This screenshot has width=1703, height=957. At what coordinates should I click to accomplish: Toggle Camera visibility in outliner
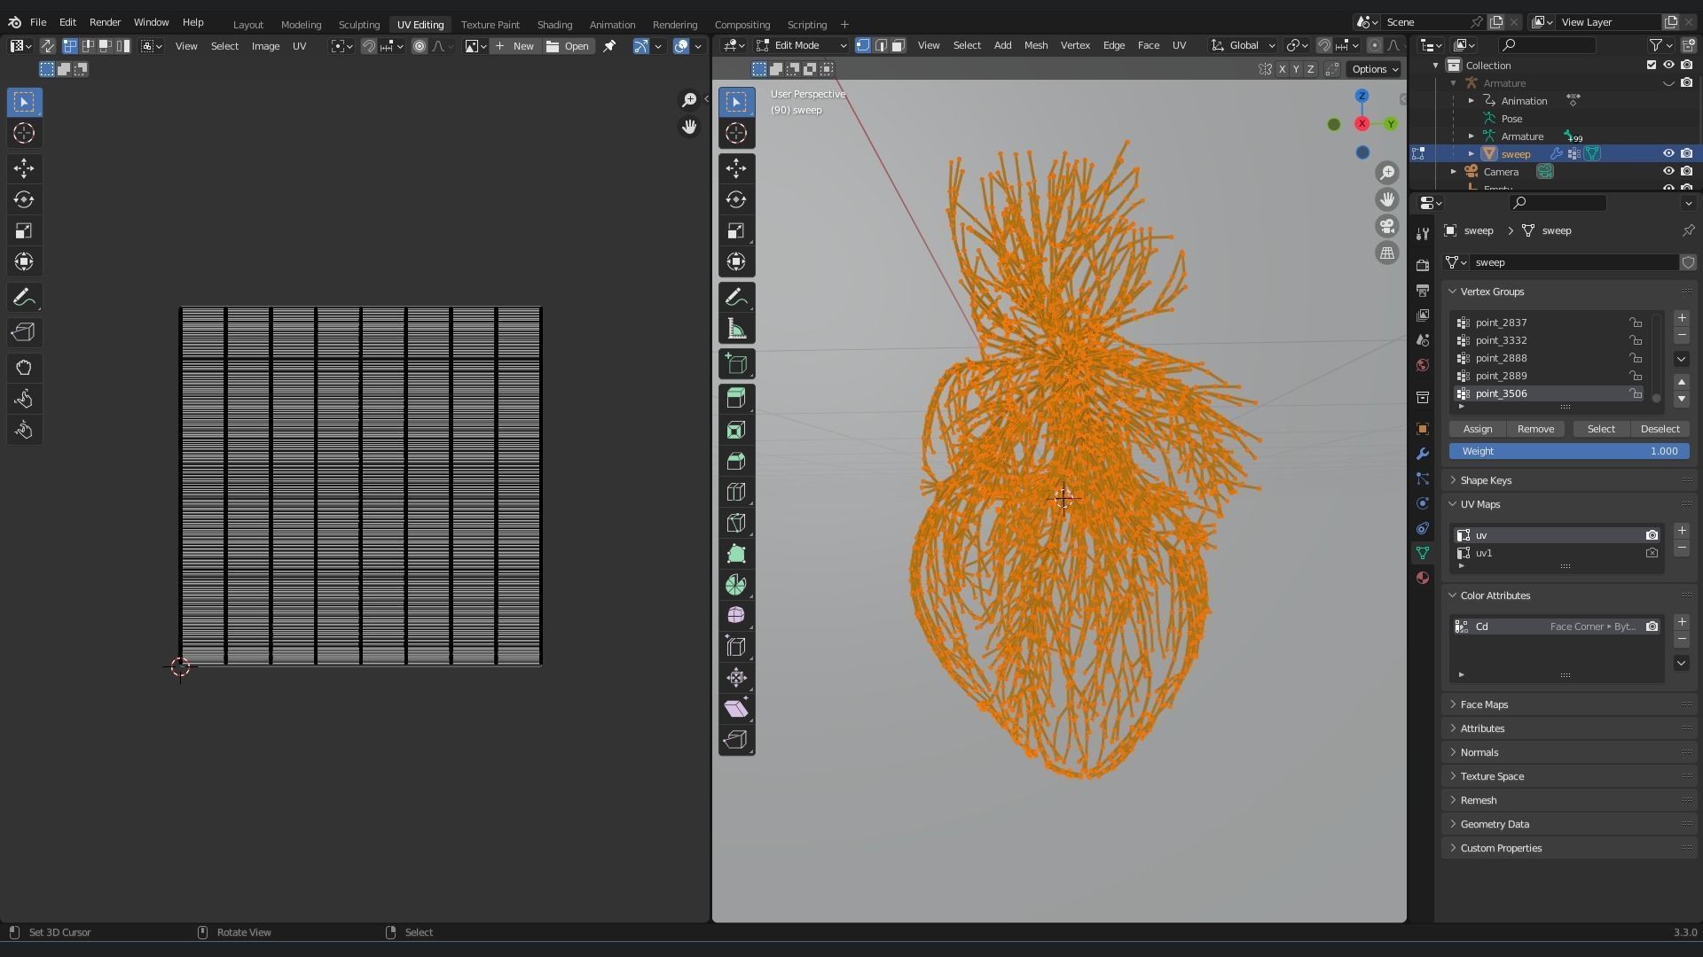(x=1668, y=172)
